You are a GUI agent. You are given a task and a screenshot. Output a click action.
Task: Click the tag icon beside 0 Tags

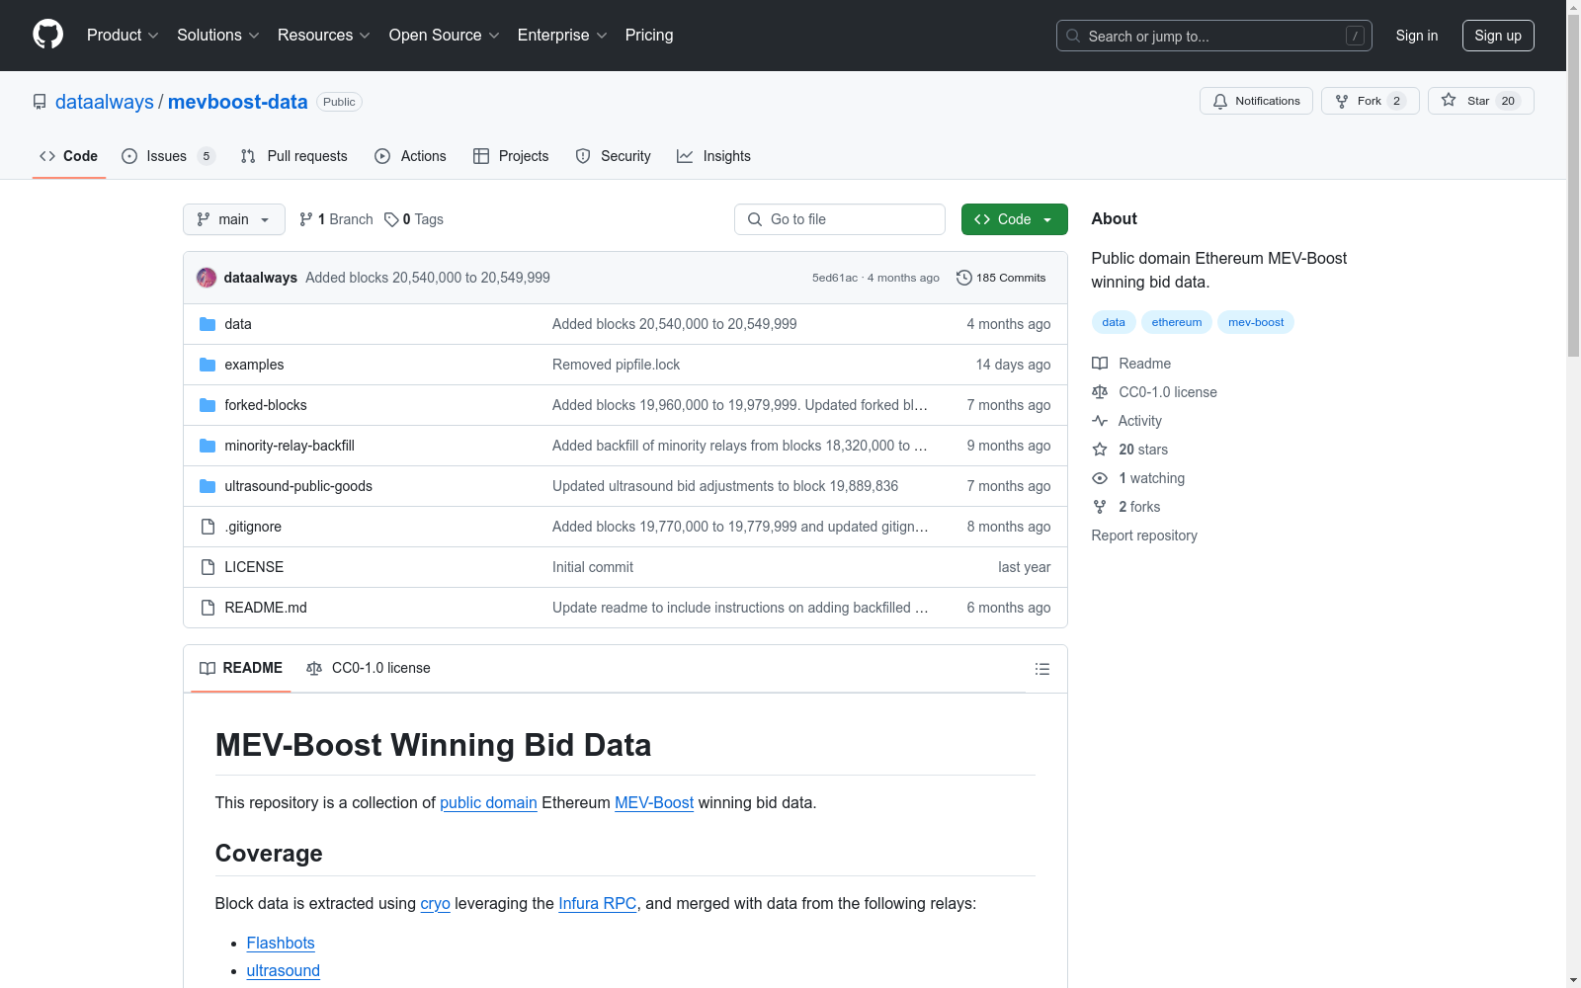pos(391,219)
